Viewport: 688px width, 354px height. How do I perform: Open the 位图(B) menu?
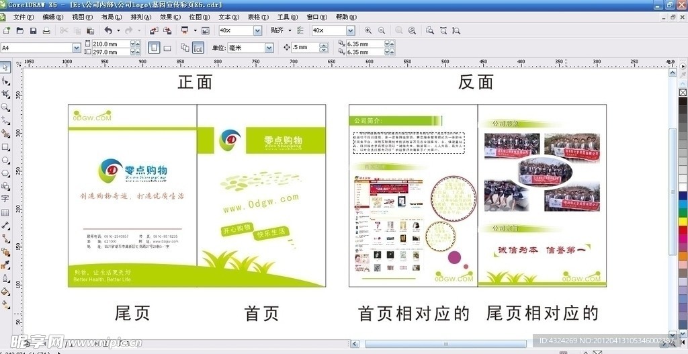199,17
